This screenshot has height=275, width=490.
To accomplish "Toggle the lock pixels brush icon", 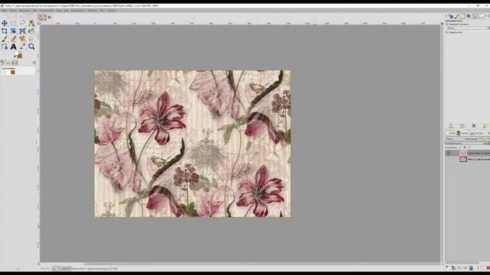I will pyautogui.click(x=460, y=147).
